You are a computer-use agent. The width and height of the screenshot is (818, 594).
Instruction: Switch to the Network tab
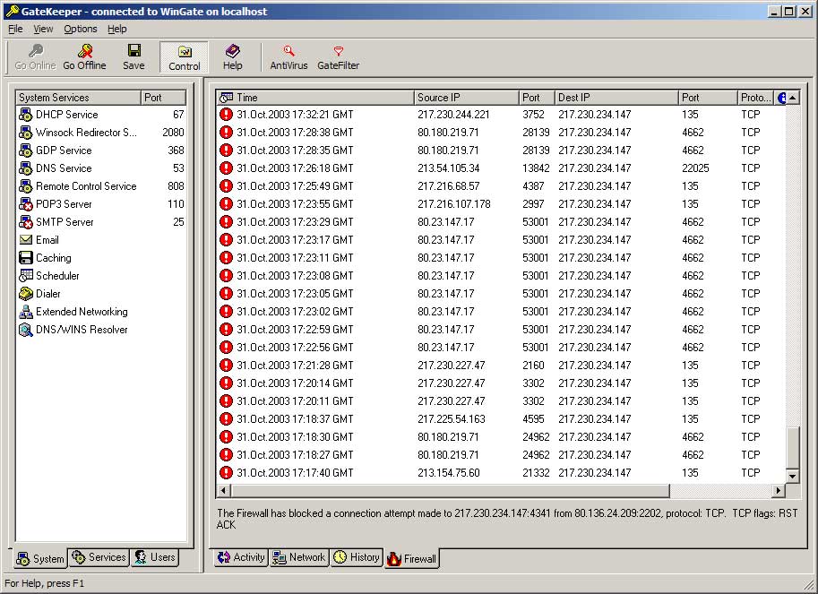(x=299, y=557)
